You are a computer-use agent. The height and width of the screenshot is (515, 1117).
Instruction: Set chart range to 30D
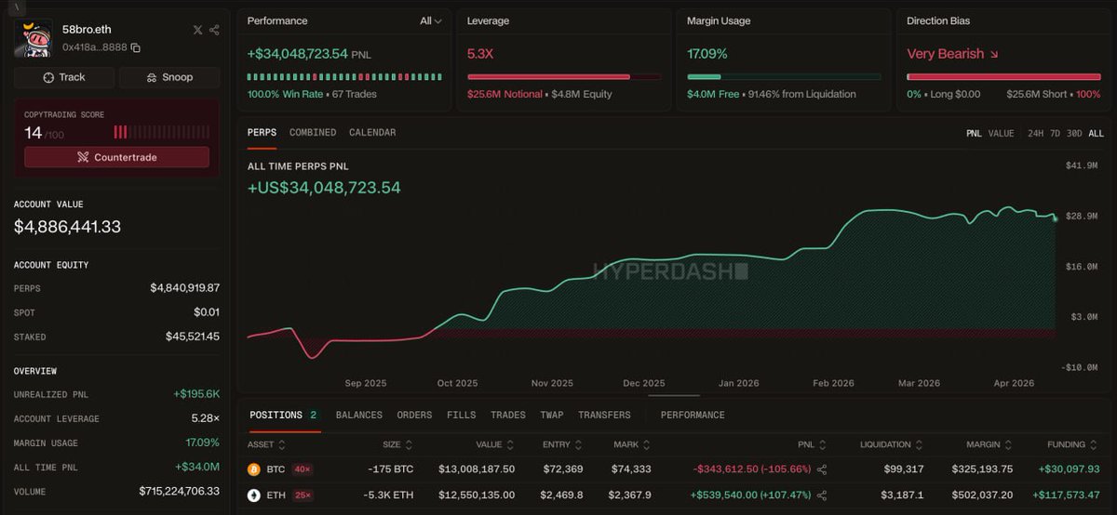(1074, 134)
